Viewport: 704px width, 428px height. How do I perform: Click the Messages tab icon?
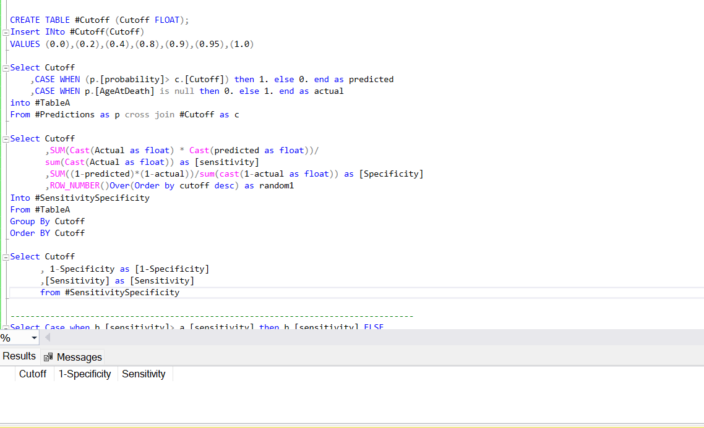[x=48, y=357]
